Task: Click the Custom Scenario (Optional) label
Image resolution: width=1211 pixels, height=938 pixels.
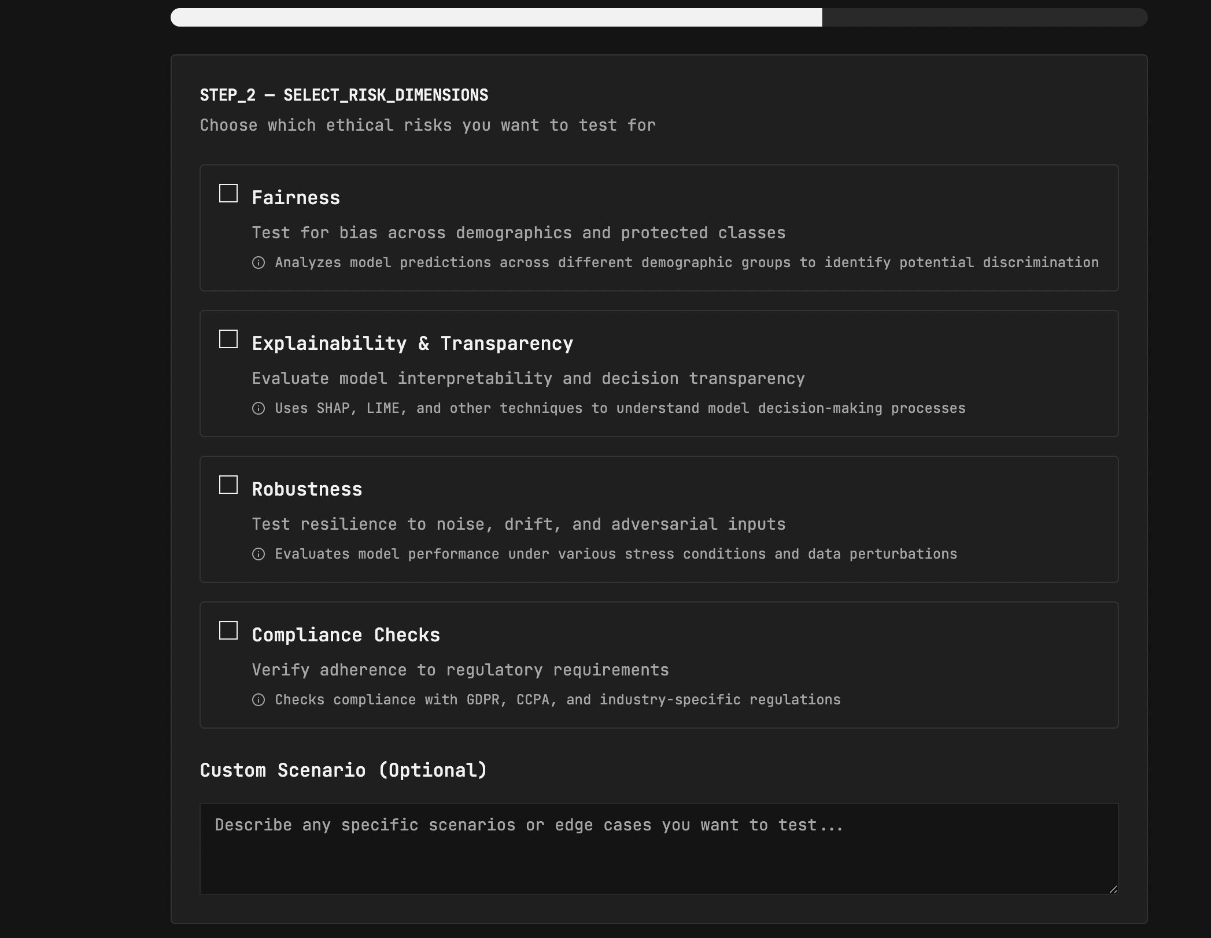Action: tap(344, 770)
